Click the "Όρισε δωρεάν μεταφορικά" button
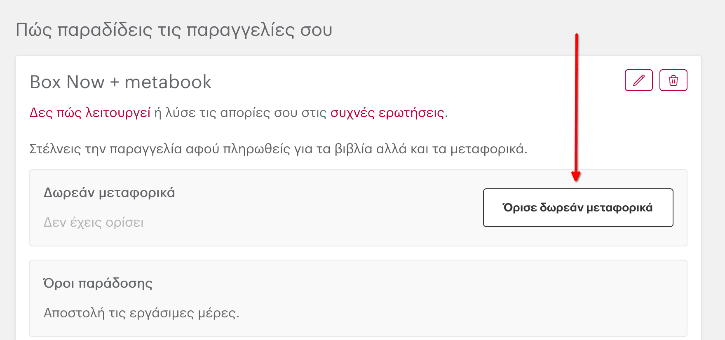The height and width of the screenshot is (340, 725). point(578,208)
